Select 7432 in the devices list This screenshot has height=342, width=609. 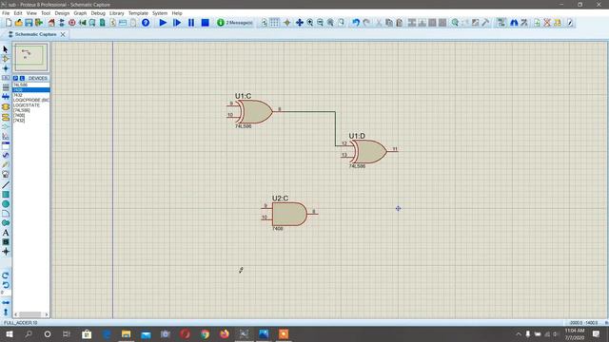pos(31,95)
